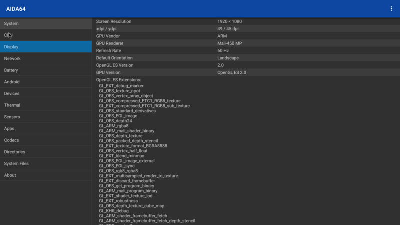The height and width of the screenshot is (225, 400).
Task: Select GL_ARM_mali_shader_binary entry
Action: tap(127, 131)
